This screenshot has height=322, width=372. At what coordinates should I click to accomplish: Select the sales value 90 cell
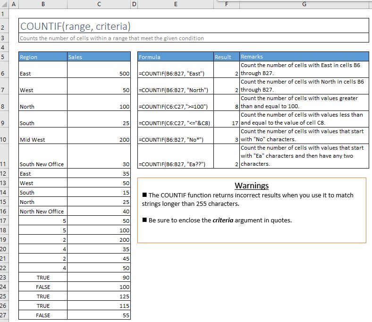[x=99, y=277]
